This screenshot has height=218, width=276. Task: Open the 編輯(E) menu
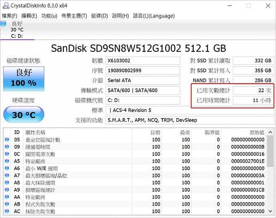click(x=29, y=16)
